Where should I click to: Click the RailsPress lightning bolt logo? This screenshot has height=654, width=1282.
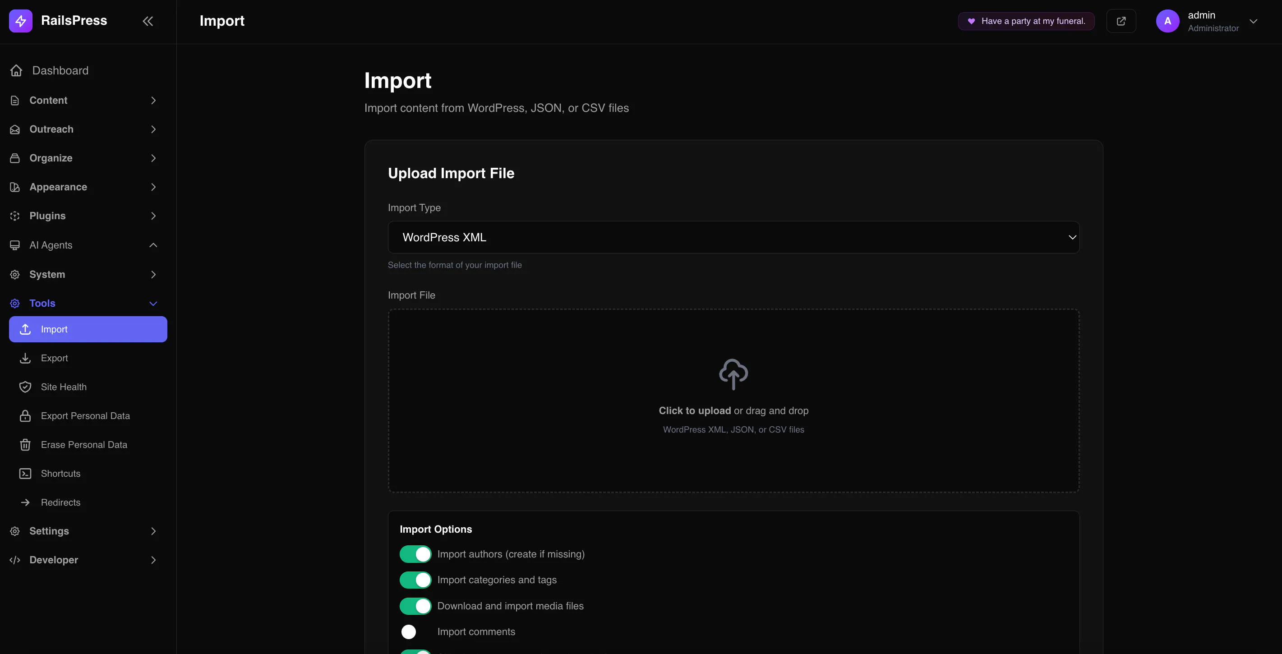(x=20, y=21)
